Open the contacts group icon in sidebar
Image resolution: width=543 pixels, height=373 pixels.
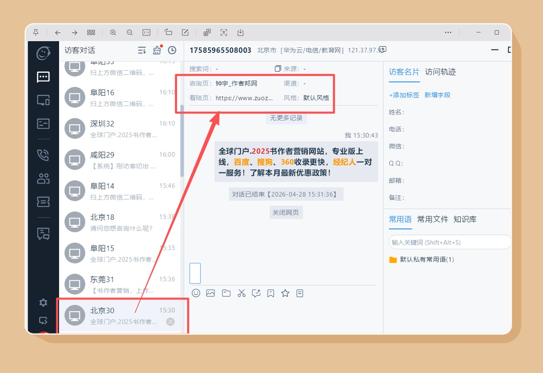43,178
